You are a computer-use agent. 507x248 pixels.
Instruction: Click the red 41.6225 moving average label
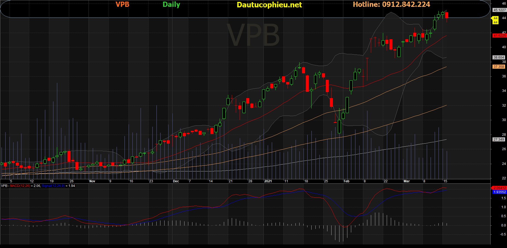[499, 36]
